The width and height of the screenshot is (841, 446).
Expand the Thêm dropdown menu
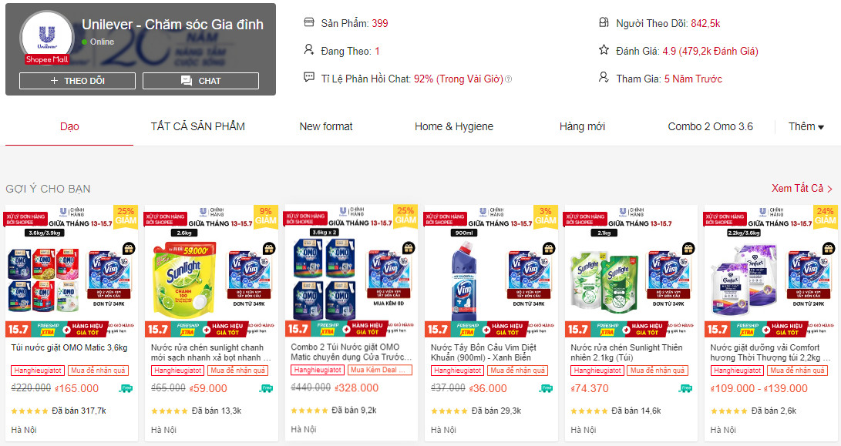pyautogui.click(x=806, y=126)
